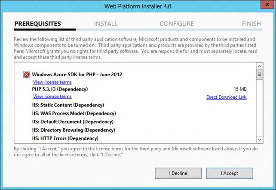Image resolution: width=276 pixels, height=190 pixels.
Task: Select the PREREQUISITES step tab
Action: pyautogui.click(x=38, y=24)
